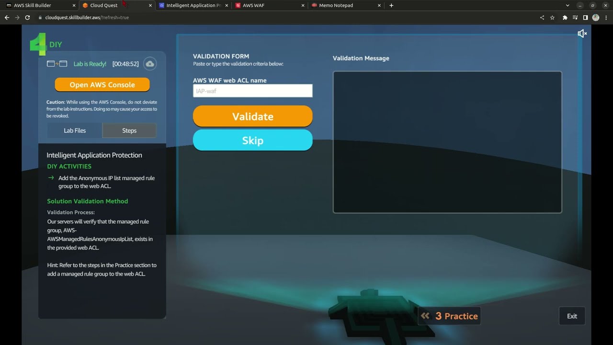Open Chrome three-dot menu
Image resolution: width=613 pixels, height=345 pixels.
click(x=606, y=17)
